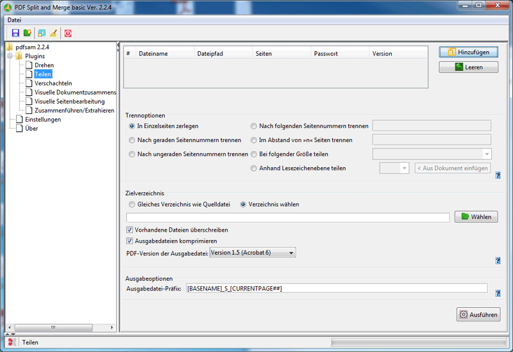Click the target directory path field
The image size is (513, 352).
(x=288, y=218)
